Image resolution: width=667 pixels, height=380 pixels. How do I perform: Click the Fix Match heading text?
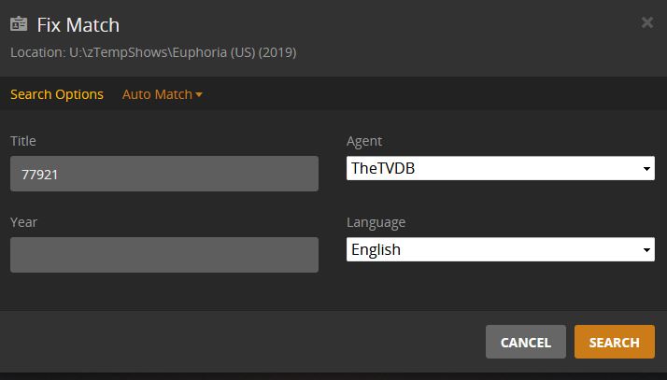(x=78, y=24)
